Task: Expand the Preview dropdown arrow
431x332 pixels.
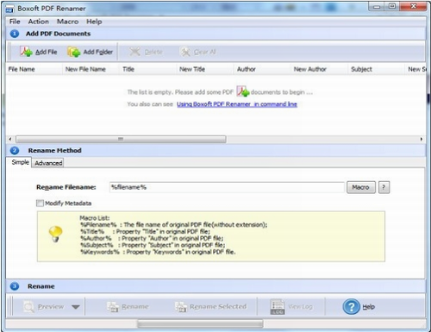Action: (76, 307)
